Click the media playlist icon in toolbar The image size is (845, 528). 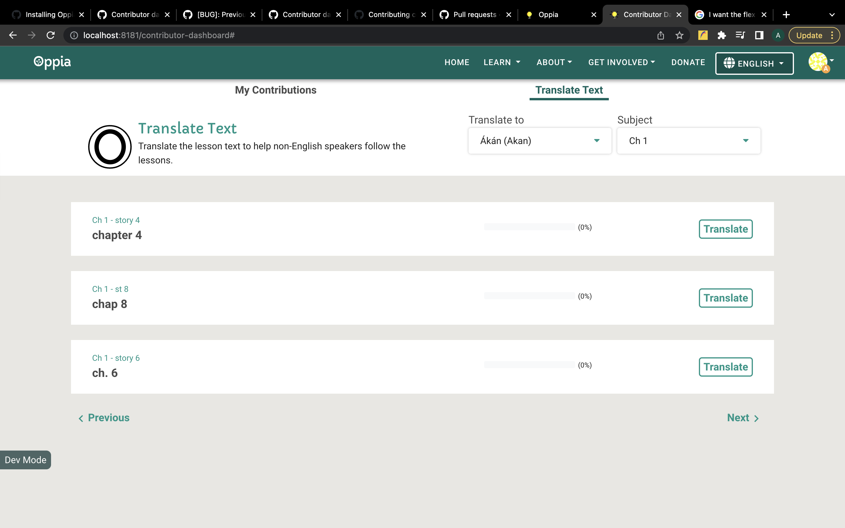(740, 35)
